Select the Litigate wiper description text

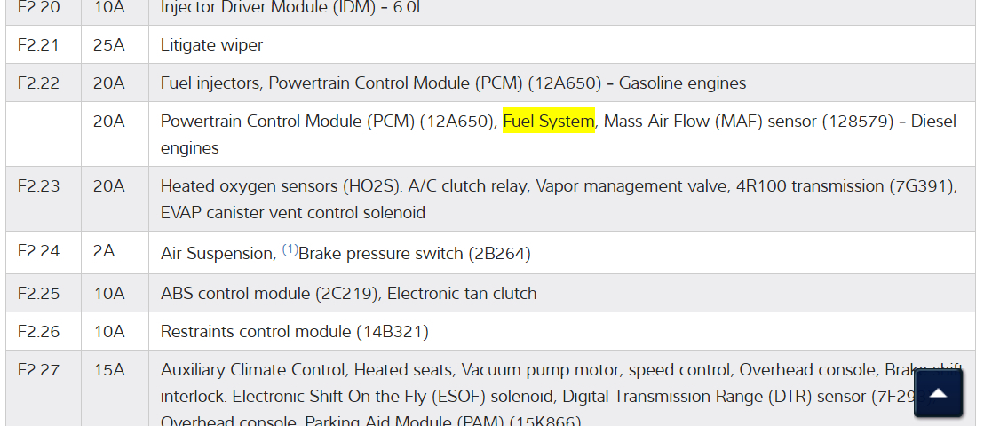click(x=211, y=44)
